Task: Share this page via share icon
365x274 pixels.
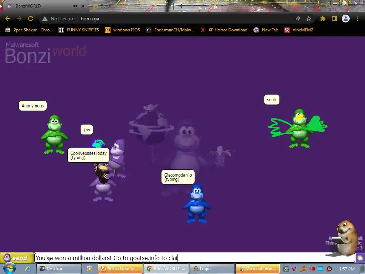Action: tap(297, 19)
